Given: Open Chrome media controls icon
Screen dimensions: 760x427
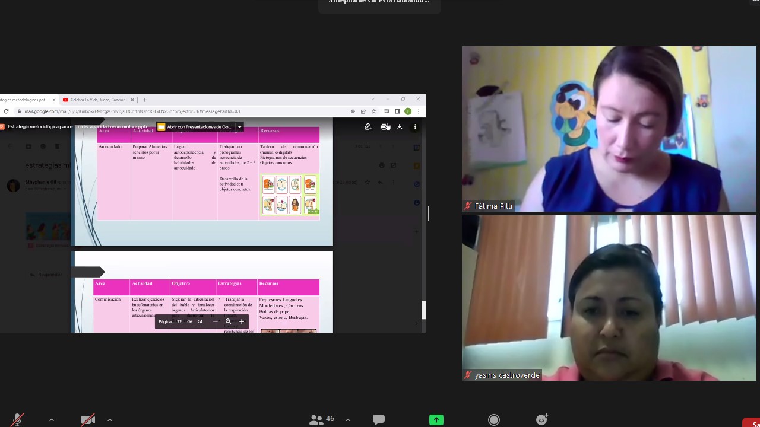Looking at the screenshot, I should (x=387, y=111).
